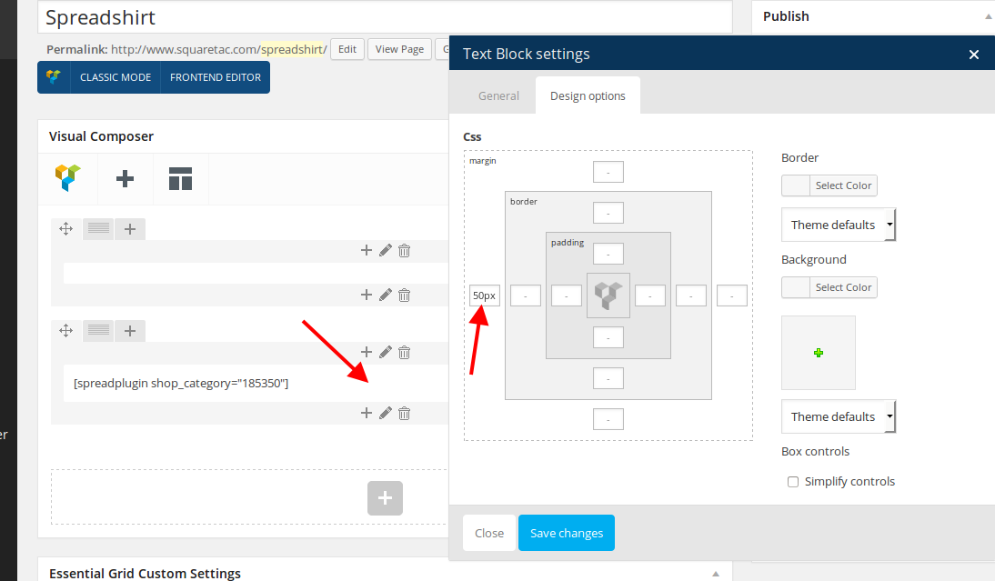Click pencil icon above the spreadplugin block
995x581 pixels.
tap(386, 352)
